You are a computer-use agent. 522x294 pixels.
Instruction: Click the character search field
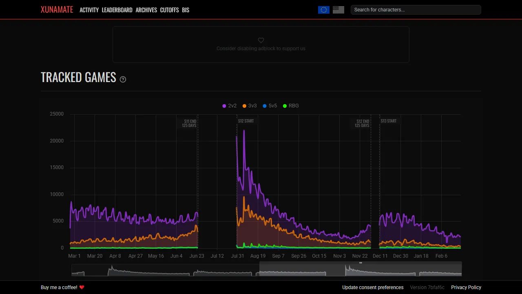tap(416, 9)
